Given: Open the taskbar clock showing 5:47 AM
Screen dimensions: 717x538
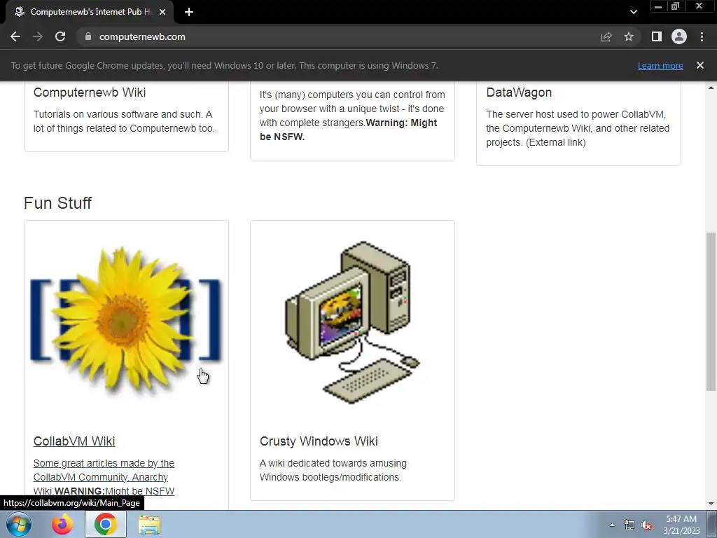Looking at the screenshot, I should tap(681, 525).
